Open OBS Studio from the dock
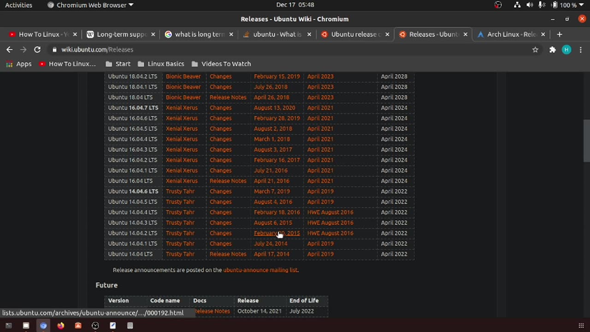 tap(95, 326)
